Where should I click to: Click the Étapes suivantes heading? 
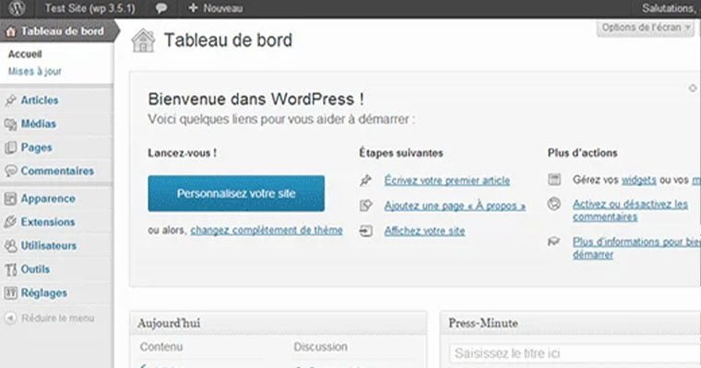click(401, 153)
